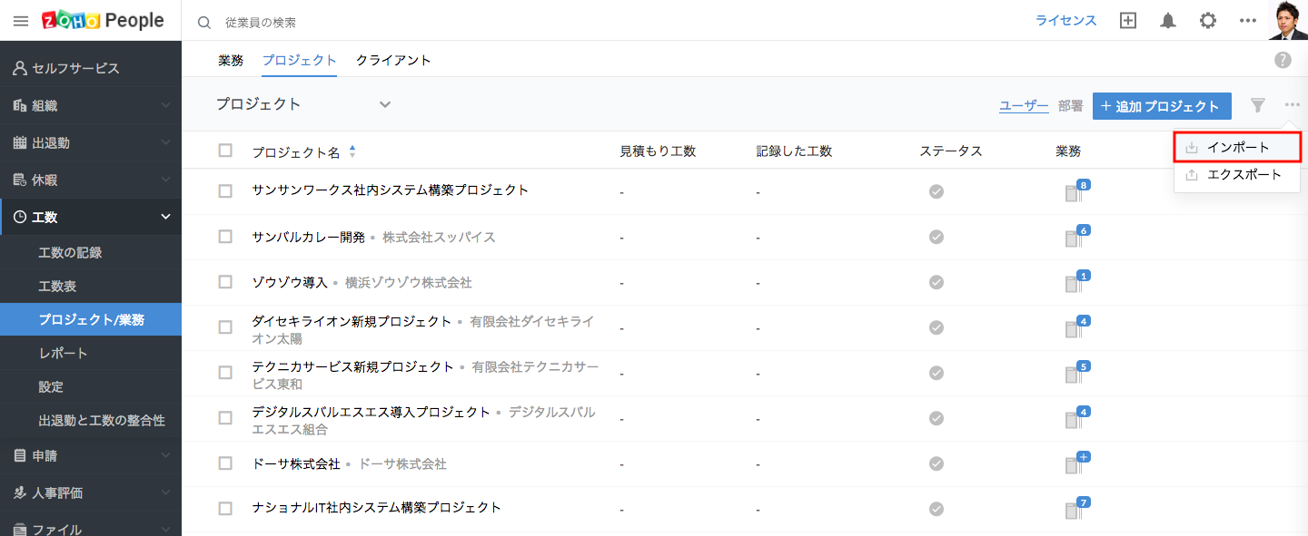Image resolution: width=1308 pixels, height=536 pixels.
Task: Select the ドーサ株式会社 row checkbox
Action: [x=225, y=463]
